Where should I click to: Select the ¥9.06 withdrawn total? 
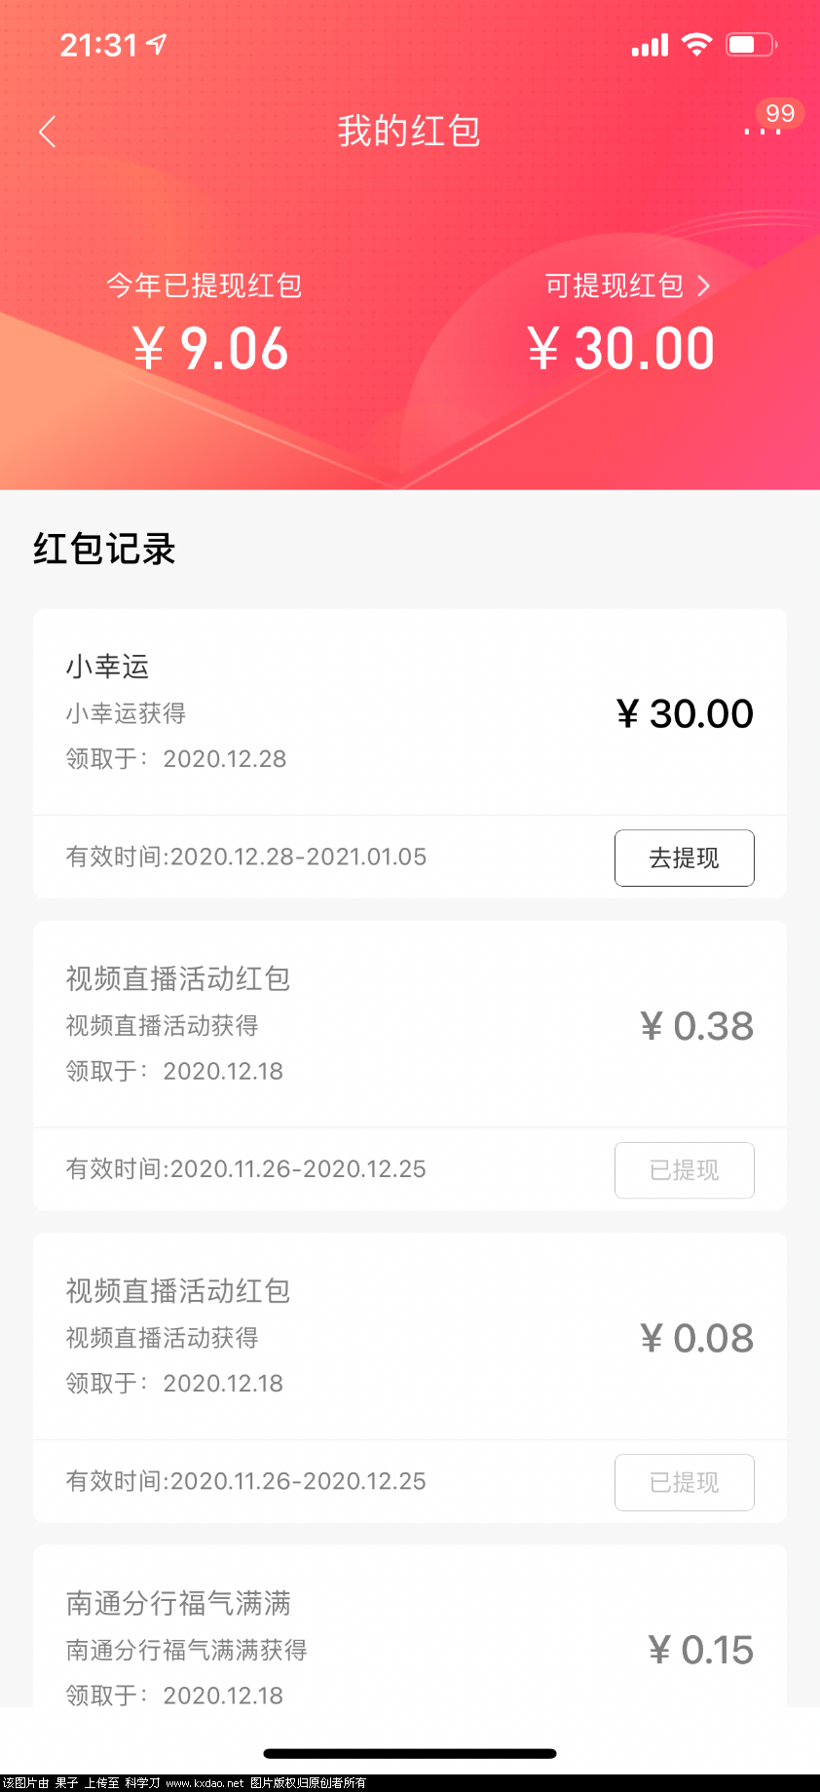click(210, 349)
